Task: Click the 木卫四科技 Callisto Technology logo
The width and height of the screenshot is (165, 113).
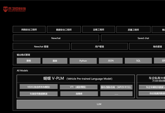Action: 14,9
